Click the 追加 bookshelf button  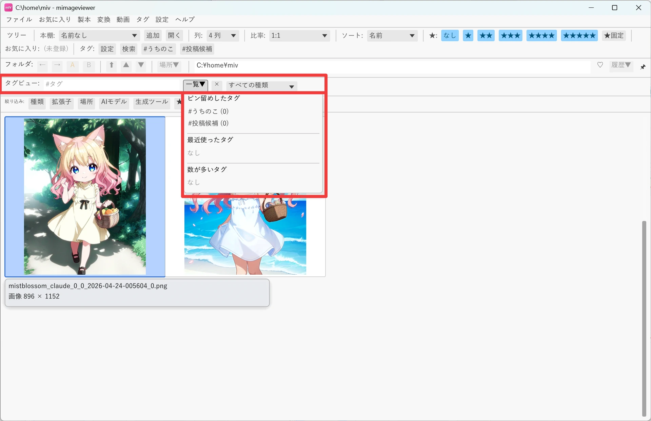(x=153, y=36)
